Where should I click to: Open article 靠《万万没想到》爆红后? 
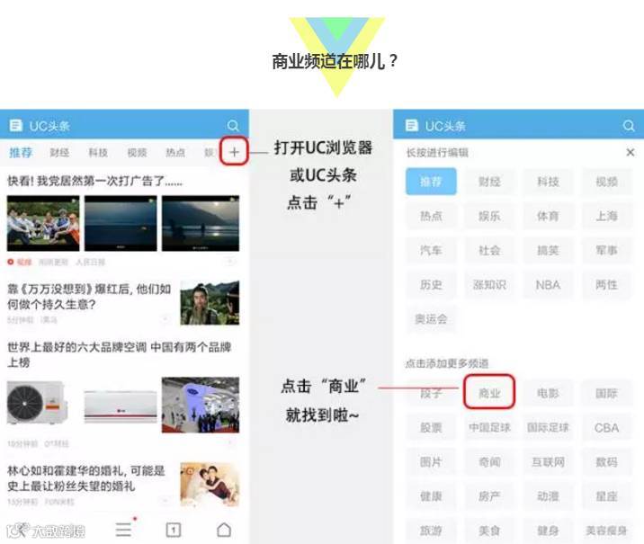(89, 297)
